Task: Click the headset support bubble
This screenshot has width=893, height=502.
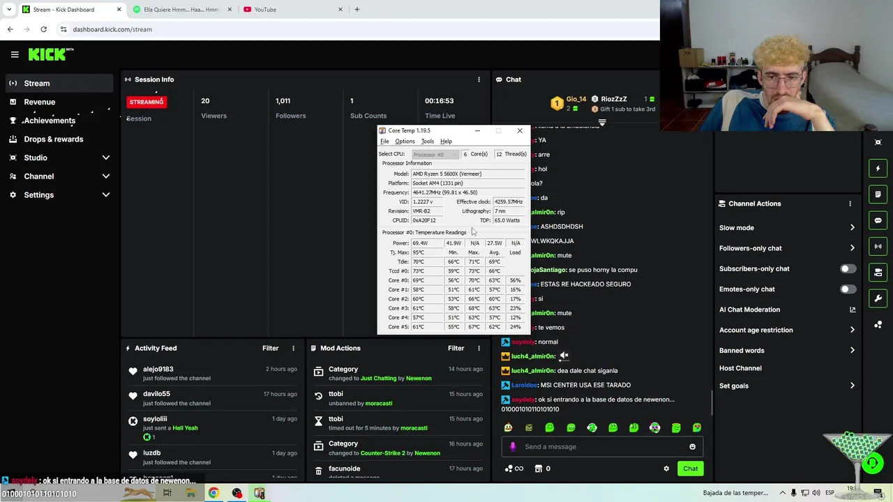Action: tap(872, 463)
